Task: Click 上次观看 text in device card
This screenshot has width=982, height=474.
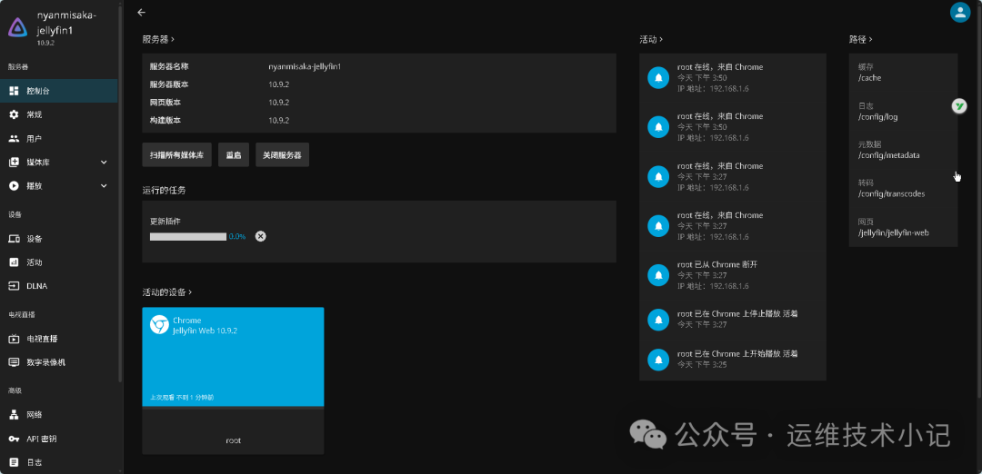Action: (x=182, y=397)
